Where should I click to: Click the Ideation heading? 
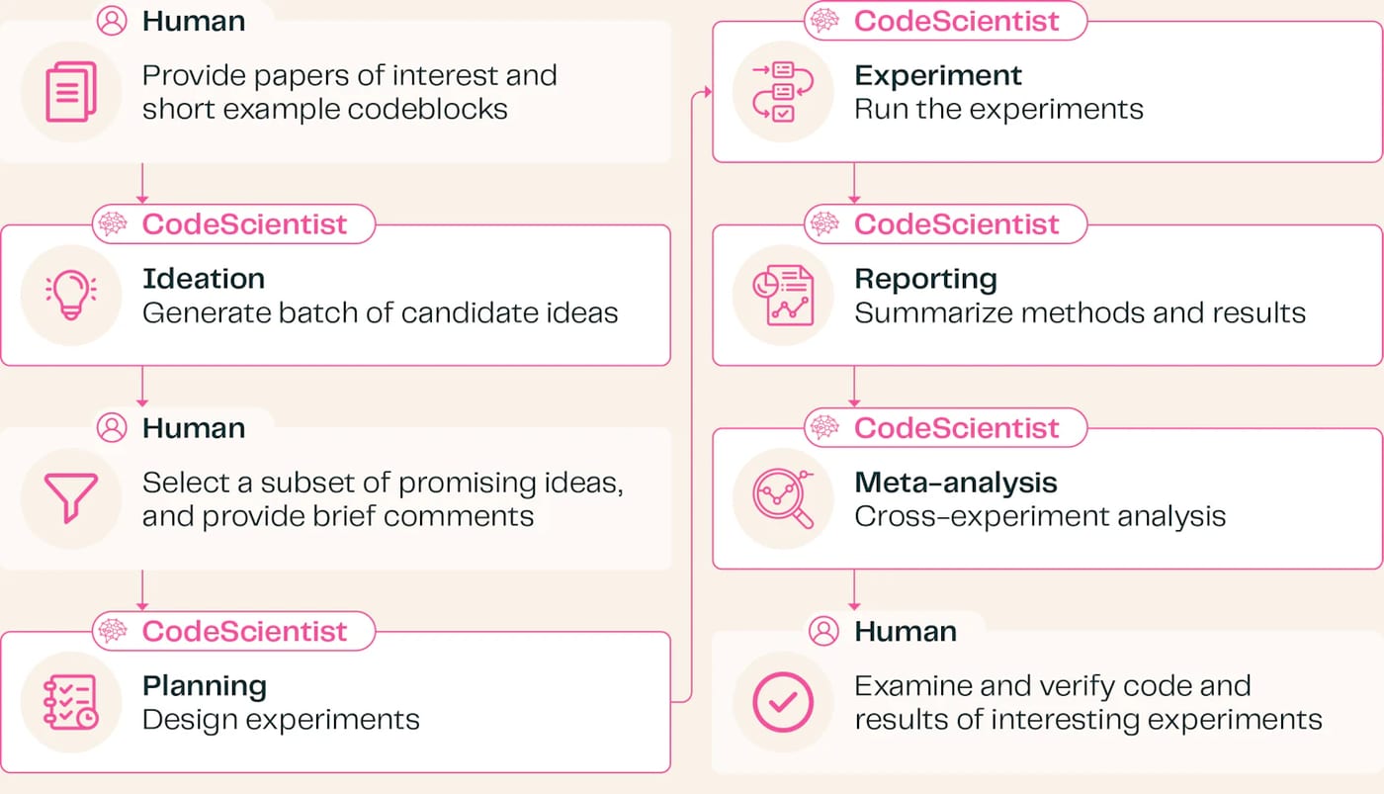coord(204,279)
